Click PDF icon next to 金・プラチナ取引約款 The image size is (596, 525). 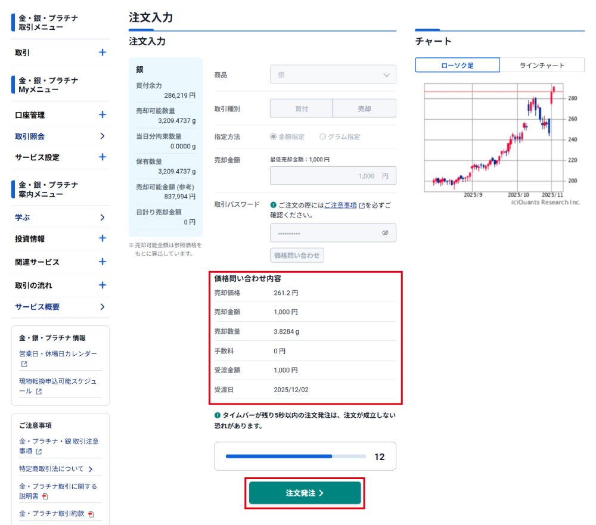click(x=91, y=514)
